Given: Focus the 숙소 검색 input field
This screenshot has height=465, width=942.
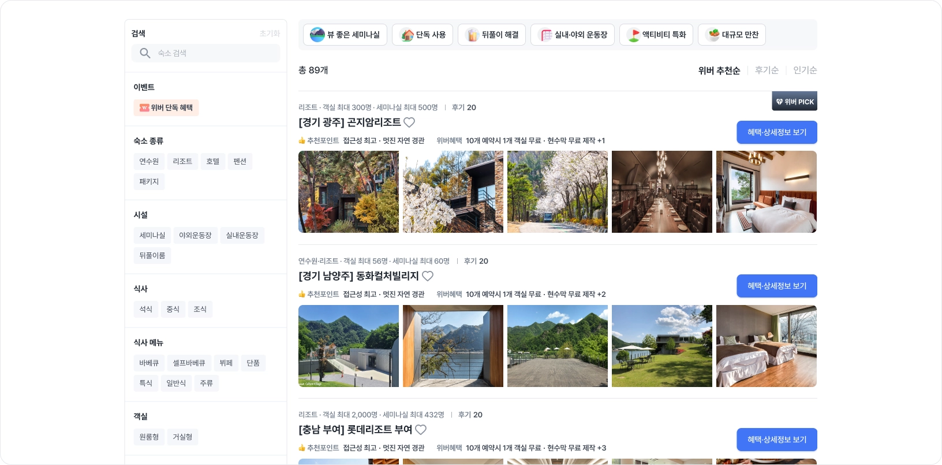Looking at the screenshot, I should click(x=206, y=53).
